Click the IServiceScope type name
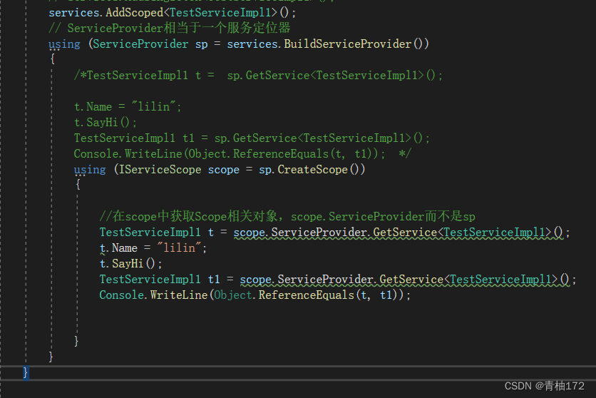596x398 pixels. [160, 170]
